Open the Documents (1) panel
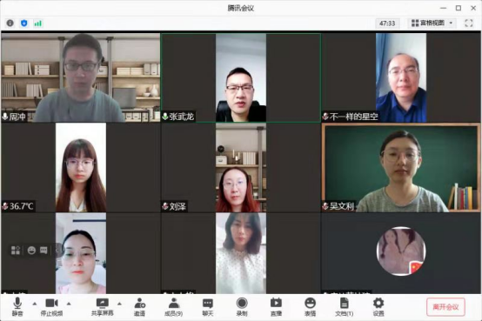This screenshot has height=321, width=482. (345, 307)
